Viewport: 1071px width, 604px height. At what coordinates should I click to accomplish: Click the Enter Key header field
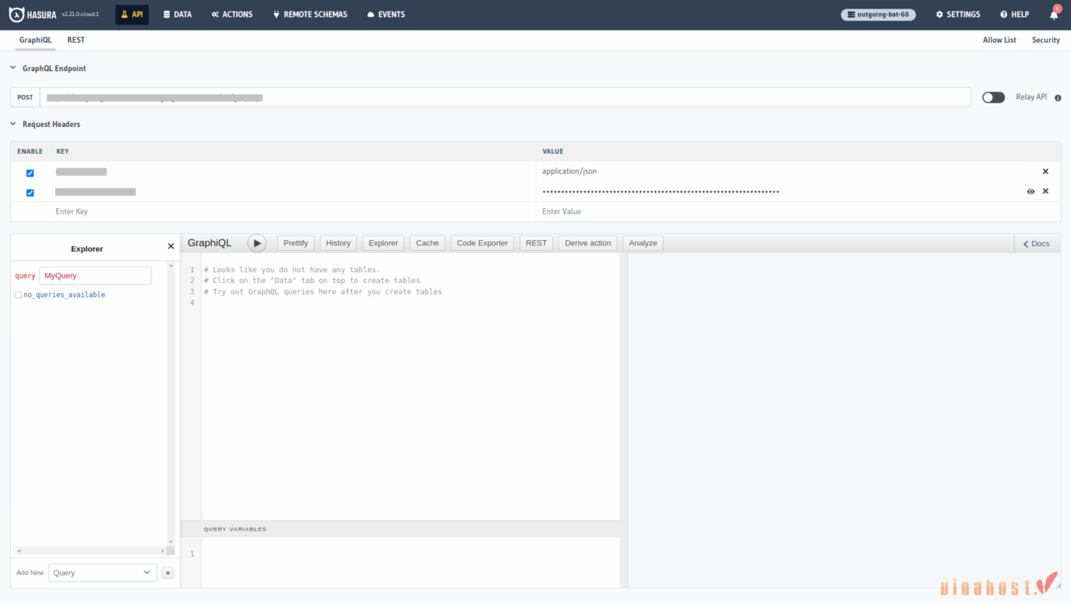point(294,211)
